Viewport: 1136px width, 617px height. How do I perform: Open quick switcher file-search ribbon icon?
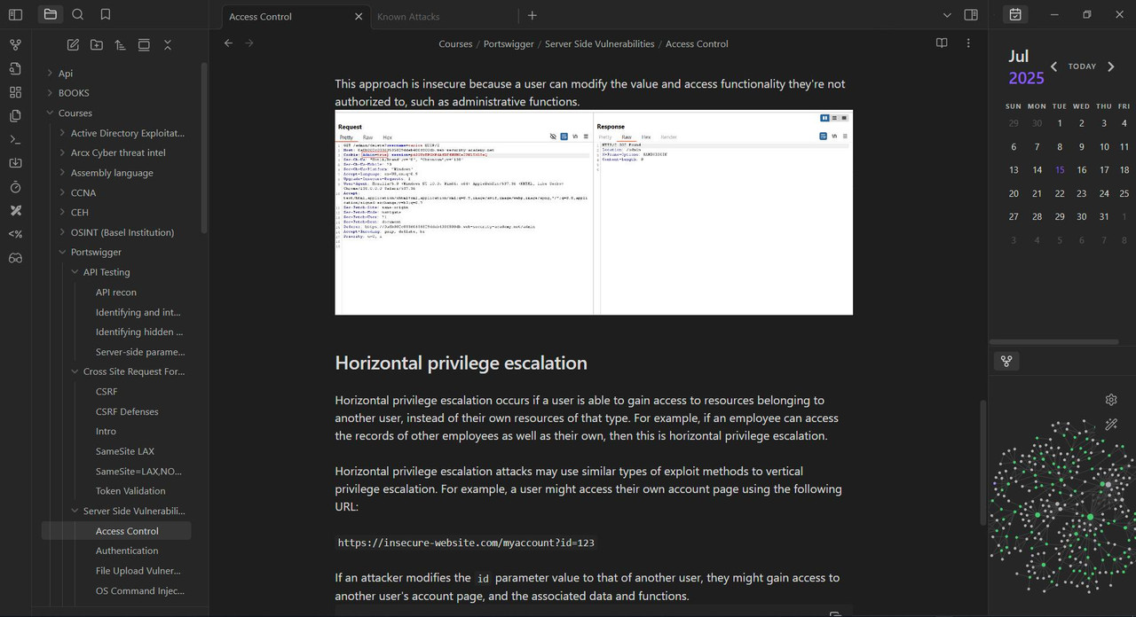click(x=15, y=68)
